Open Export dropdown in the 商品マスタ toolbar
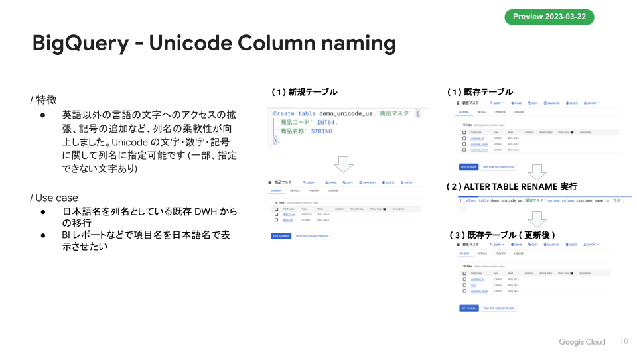The image size is (637, 358). tap(409, 183)
